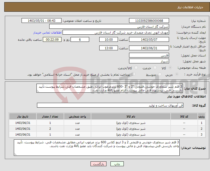The height and width of the screenshot is (171, 210).
Task: Click the واحد شمارش column header
Action: pyautogui.click(x=77, y=116)
